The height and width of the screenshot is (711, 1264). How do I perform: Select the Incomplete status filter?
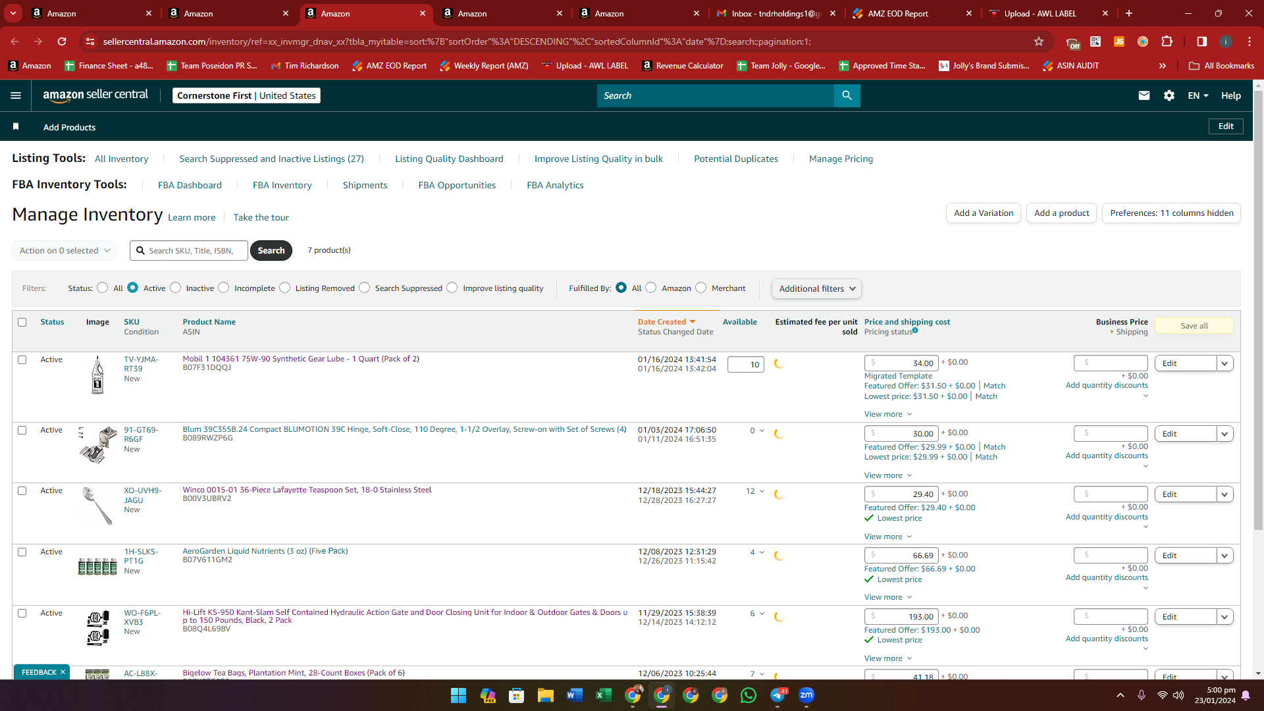(224, 288)
